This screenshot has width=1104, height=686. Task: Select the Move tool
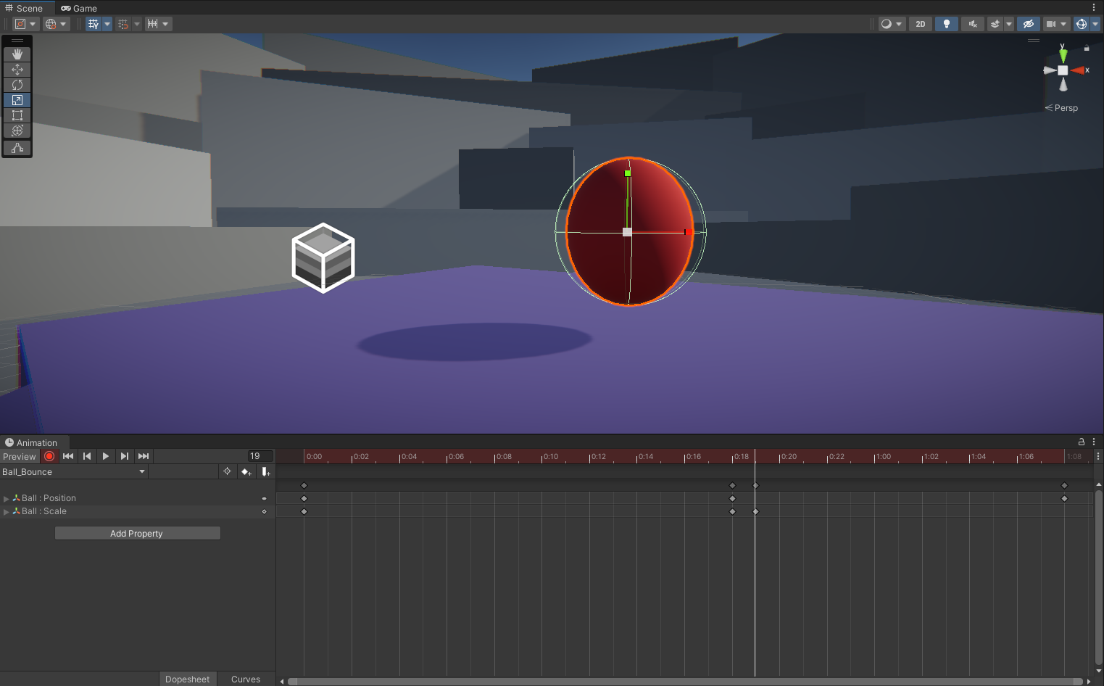coord(17,70)
